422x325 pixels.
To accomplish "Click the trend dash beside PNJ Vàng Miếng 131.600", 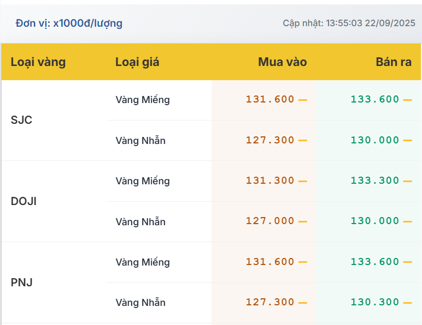I will tap(302, 262).
